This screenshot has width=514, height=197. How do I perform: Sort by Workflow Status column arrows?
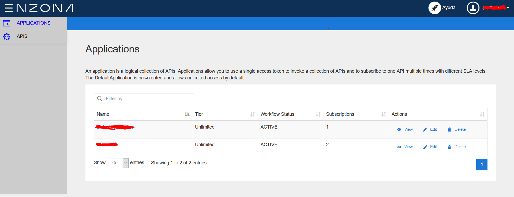tap(318, 114)
